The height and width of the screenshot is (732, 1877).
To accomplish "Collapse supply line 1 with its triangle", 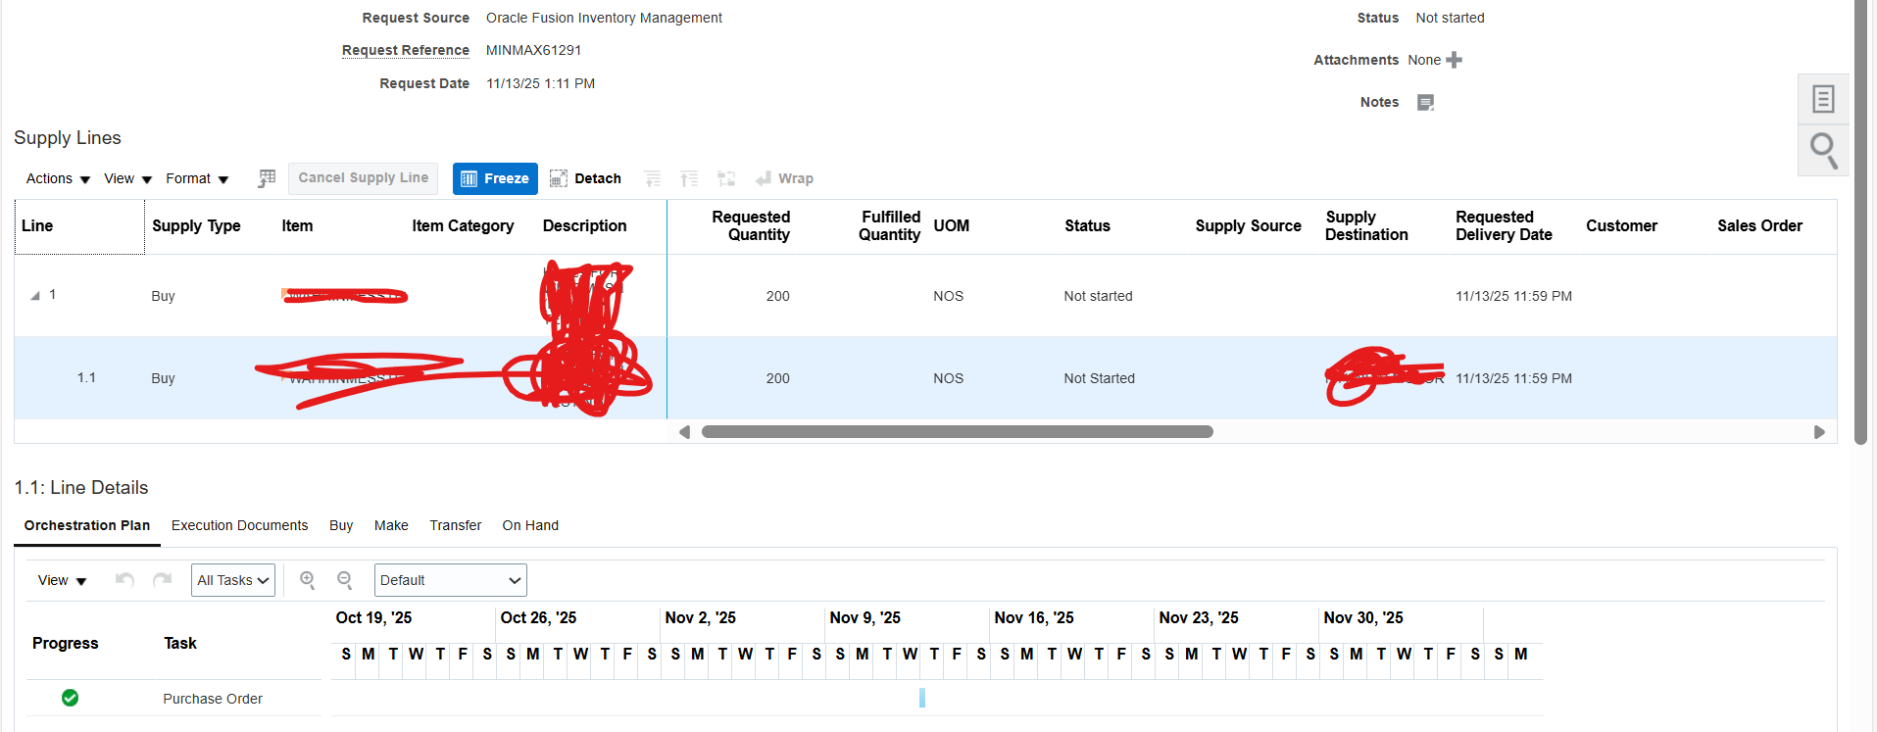I will tap(35, 295).
